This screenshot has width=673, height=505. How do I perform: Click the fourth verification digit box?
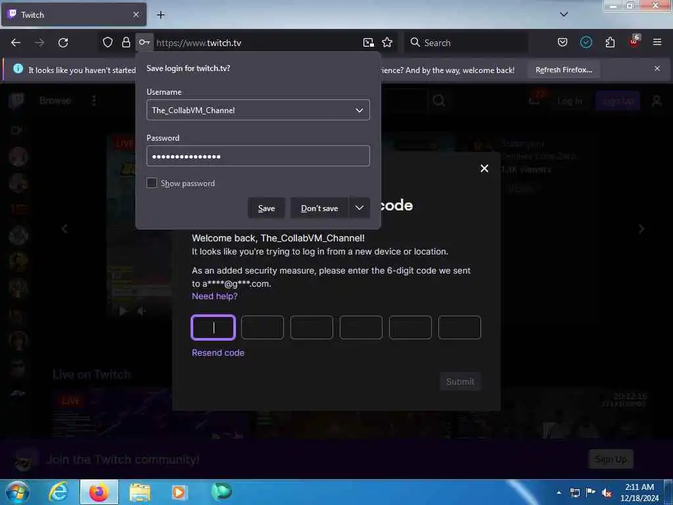361,327
